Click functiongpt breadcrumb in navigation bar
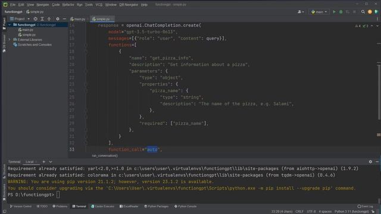The image size is (381, 214). tap(13, 12)
